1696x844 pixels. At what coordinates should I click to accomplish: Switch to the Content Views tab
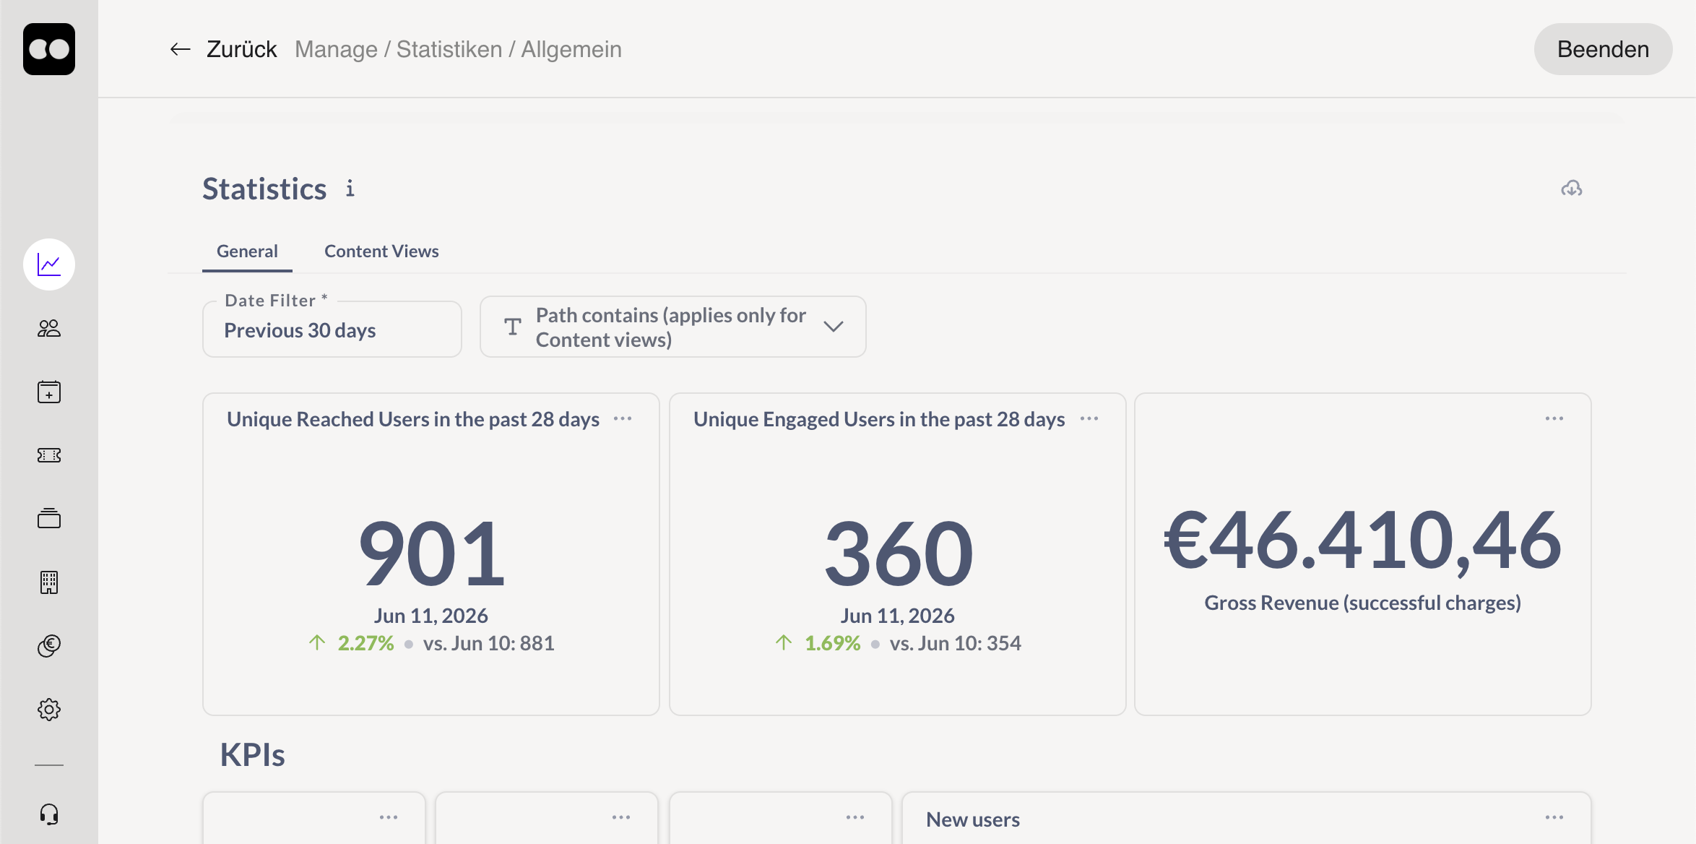(x=381, y=251)
